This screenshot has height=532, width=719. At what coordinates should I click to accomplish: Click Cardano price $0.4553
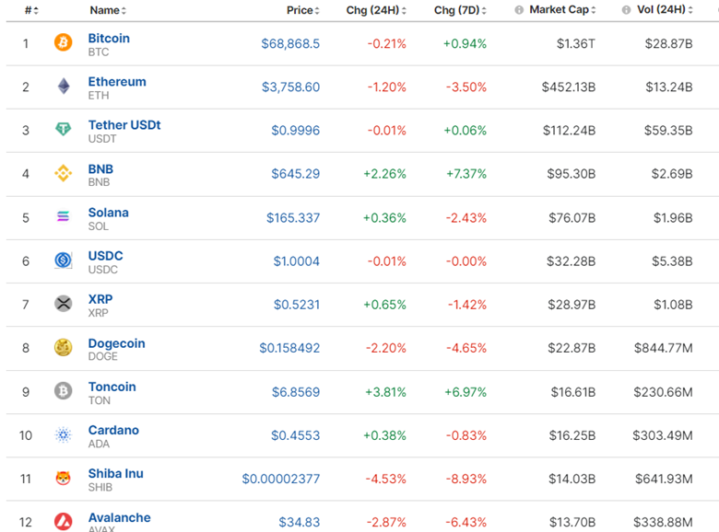[295, 436]
